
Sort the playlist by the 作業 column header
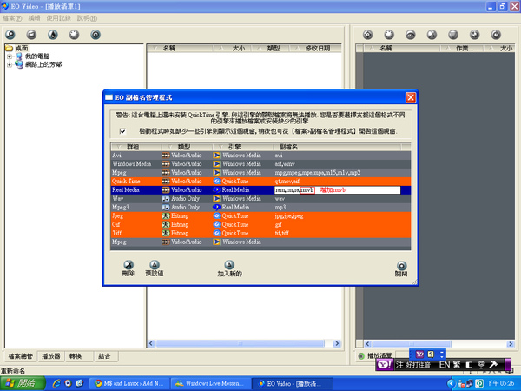[462, 49]
